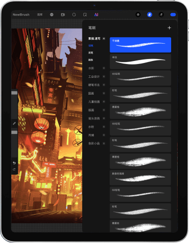Select the blue brush tool icon
Image resolution: width=189 pixels, height=243 pixels.
[x=150, y=15]
